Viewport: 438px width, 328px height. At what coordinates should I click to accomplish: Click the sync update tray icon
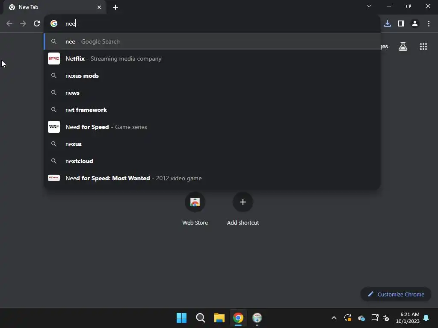347,318
